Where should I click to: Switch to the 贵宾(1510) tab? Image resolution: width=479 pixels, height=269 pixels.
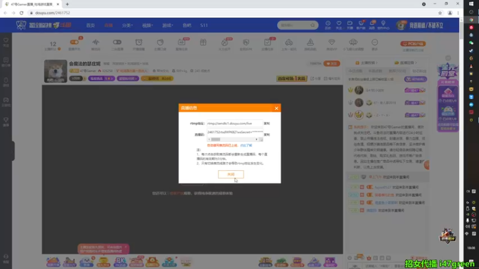click(x=397, y=71)
